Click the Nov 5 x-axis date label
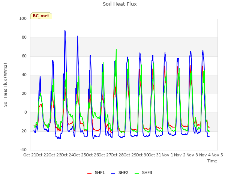 coord(217,155)
